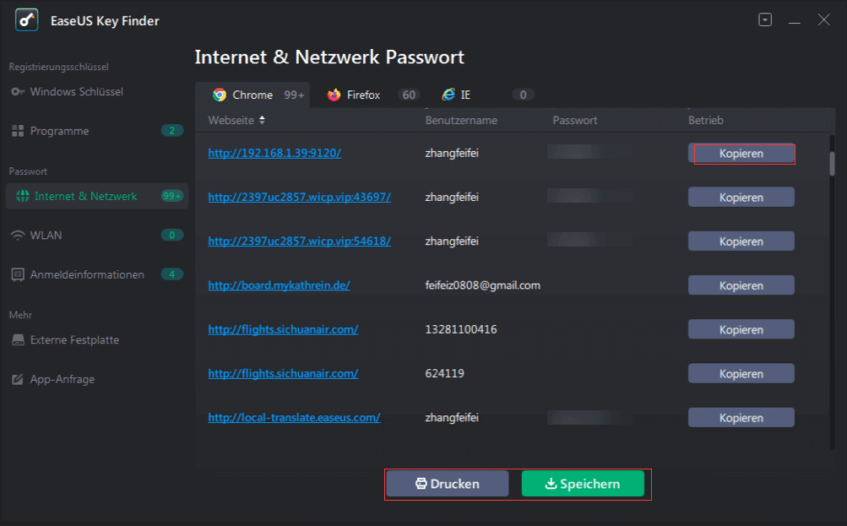The width and height of the screenshot is (847, 526).
Task: Click the Programme count badge 2
Action: click(x=172, y=131)
